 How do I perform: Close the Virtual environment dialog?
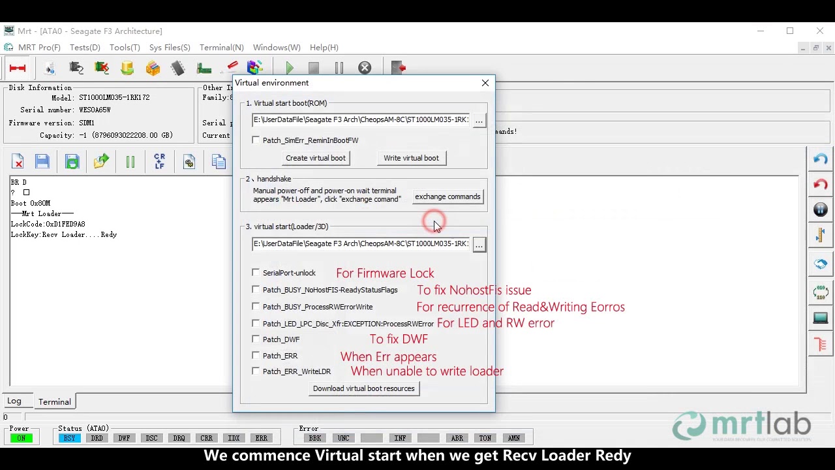click(485, 83)
